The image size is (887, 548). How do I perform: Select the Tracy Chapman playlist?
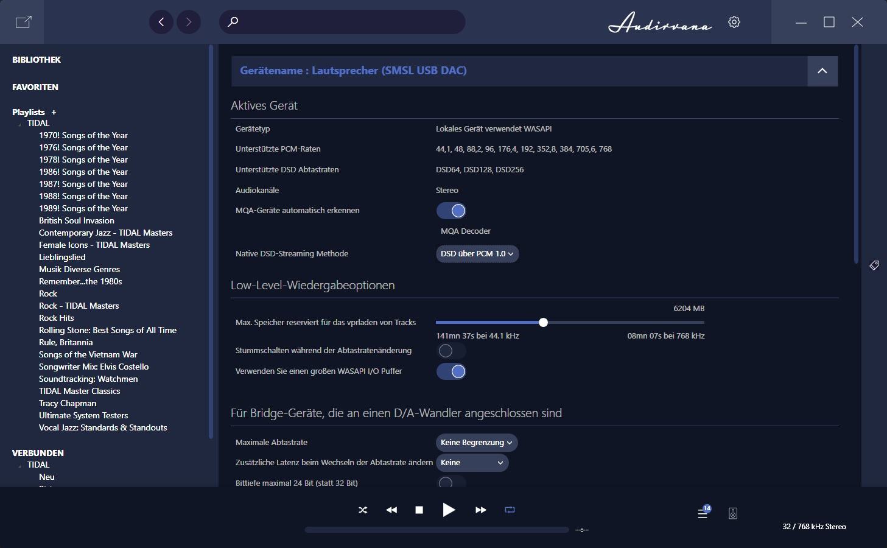click(x=68, y=403)
